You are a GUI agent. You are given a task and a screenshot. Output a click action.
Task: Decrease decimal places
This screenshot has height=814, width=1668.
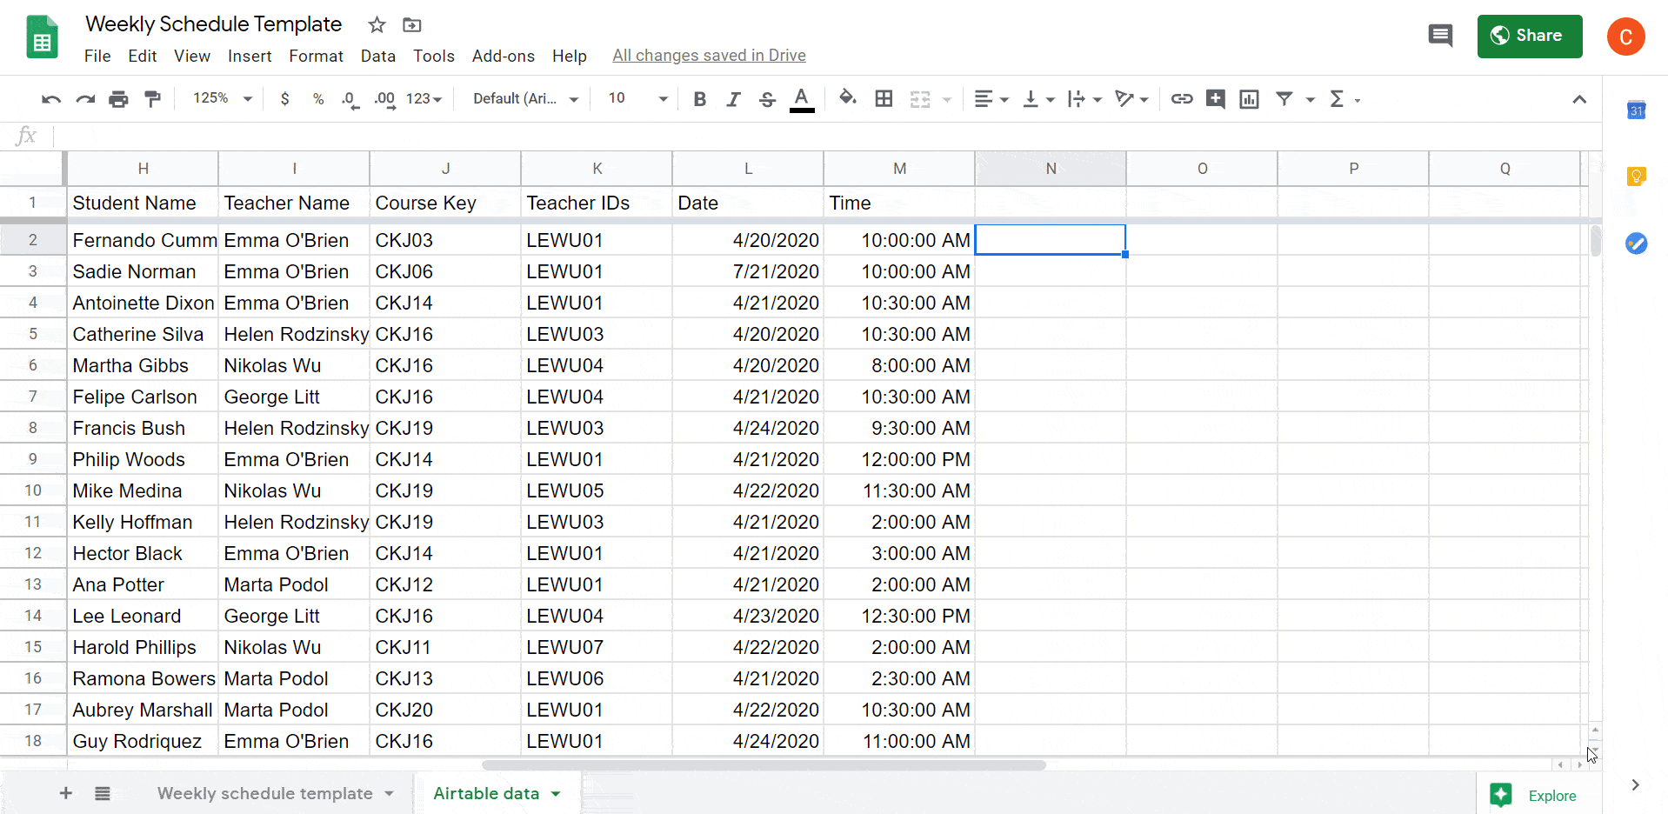[349, 98]
